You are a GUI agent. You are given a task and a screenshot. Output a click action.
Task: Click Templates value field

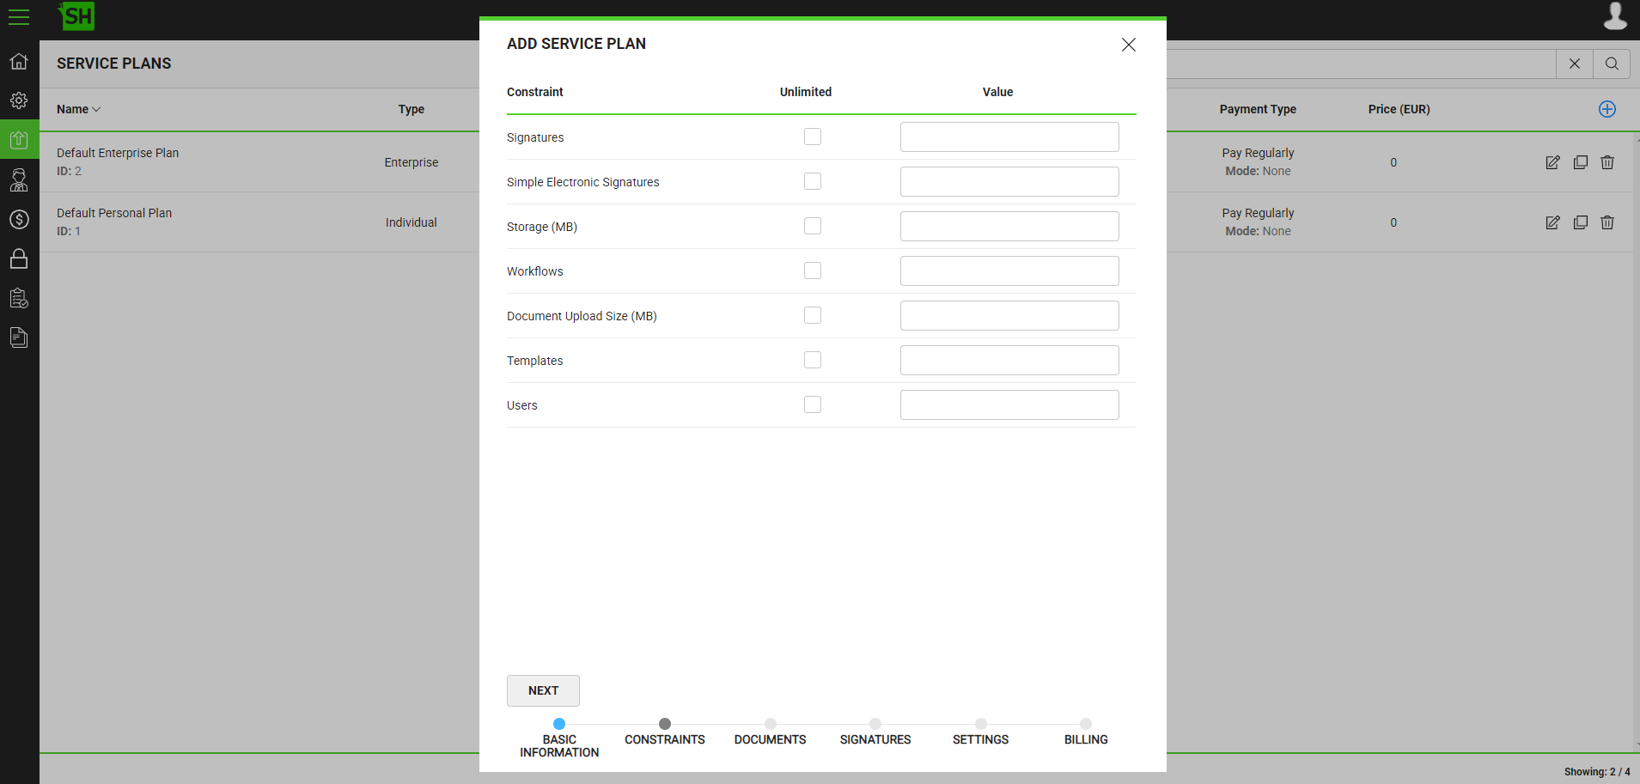[1009, 360]
